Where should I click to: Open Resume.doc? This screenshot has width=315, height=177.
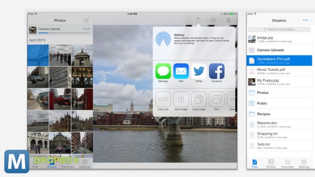pos(279,124)
